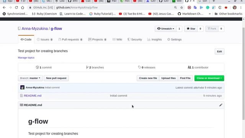Click the fork count next to Fork
The height and width of the screenshot is (138, 245).
[x=221, y=29]
